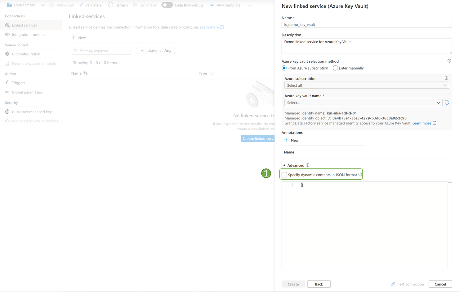Click the Test connection label
The image size is (459, 292).
(411, 284)
